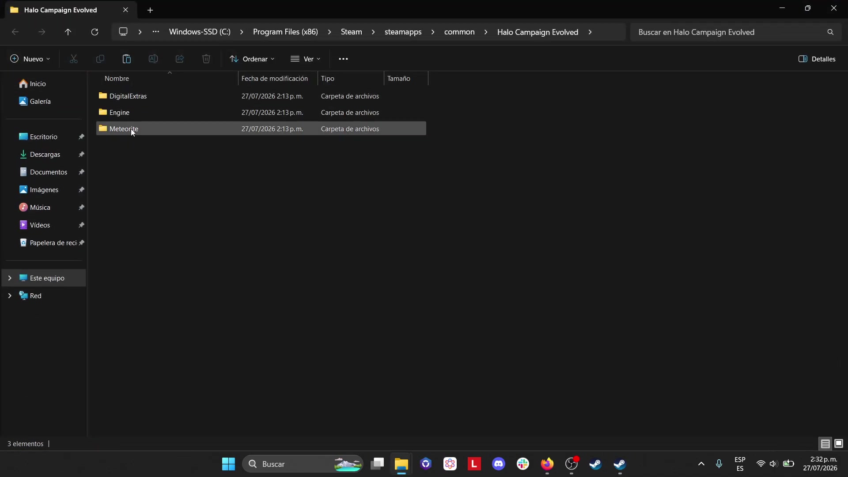Navigate to common breadcrumb
Screen dimensions: 848x477
[459, 32]
